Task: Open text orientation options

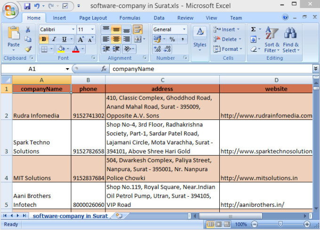Action: click(129, 49)
